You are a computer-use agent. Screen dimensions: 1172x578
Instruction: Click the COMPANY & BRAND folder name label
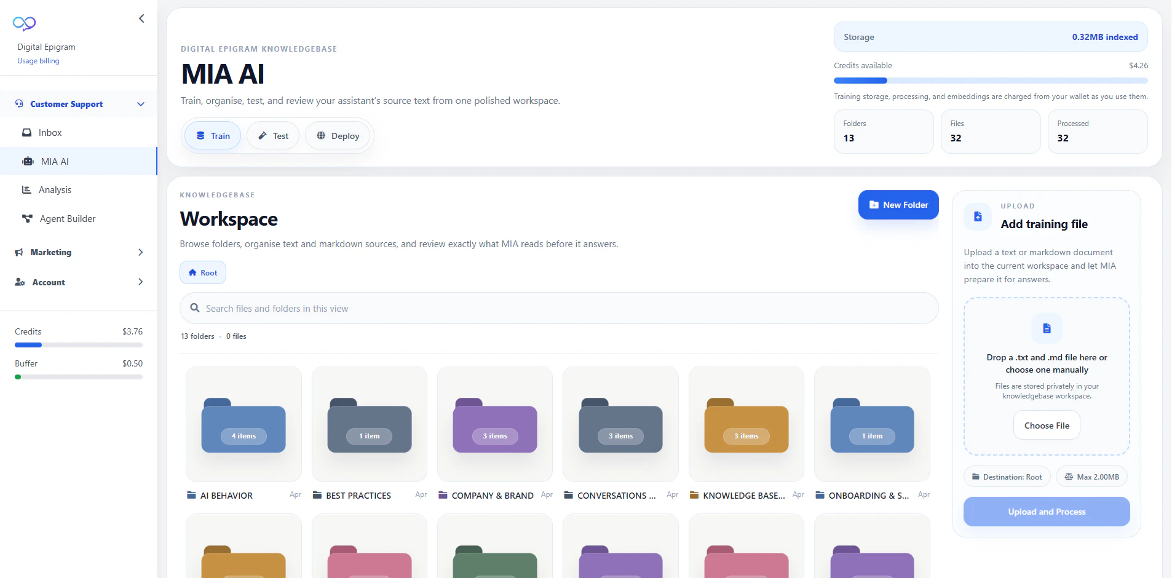[493, 496]
